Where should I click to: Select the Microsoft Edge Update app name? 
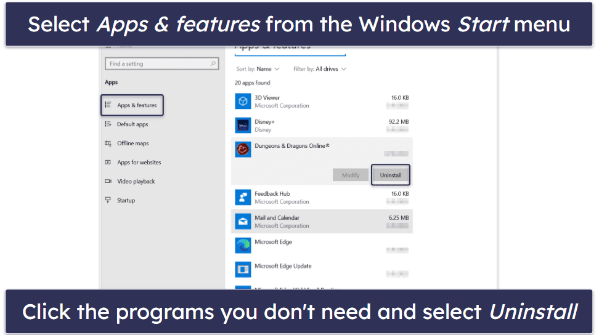[283, 266]
